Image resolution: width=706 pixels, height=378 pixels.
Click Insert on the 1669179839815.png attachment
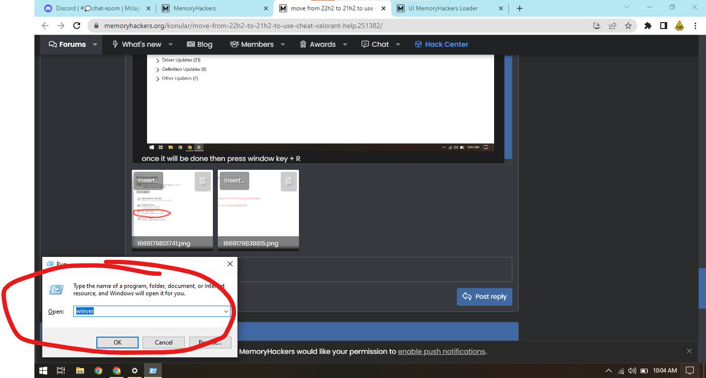pyautogui.click(x=234, y=181)
